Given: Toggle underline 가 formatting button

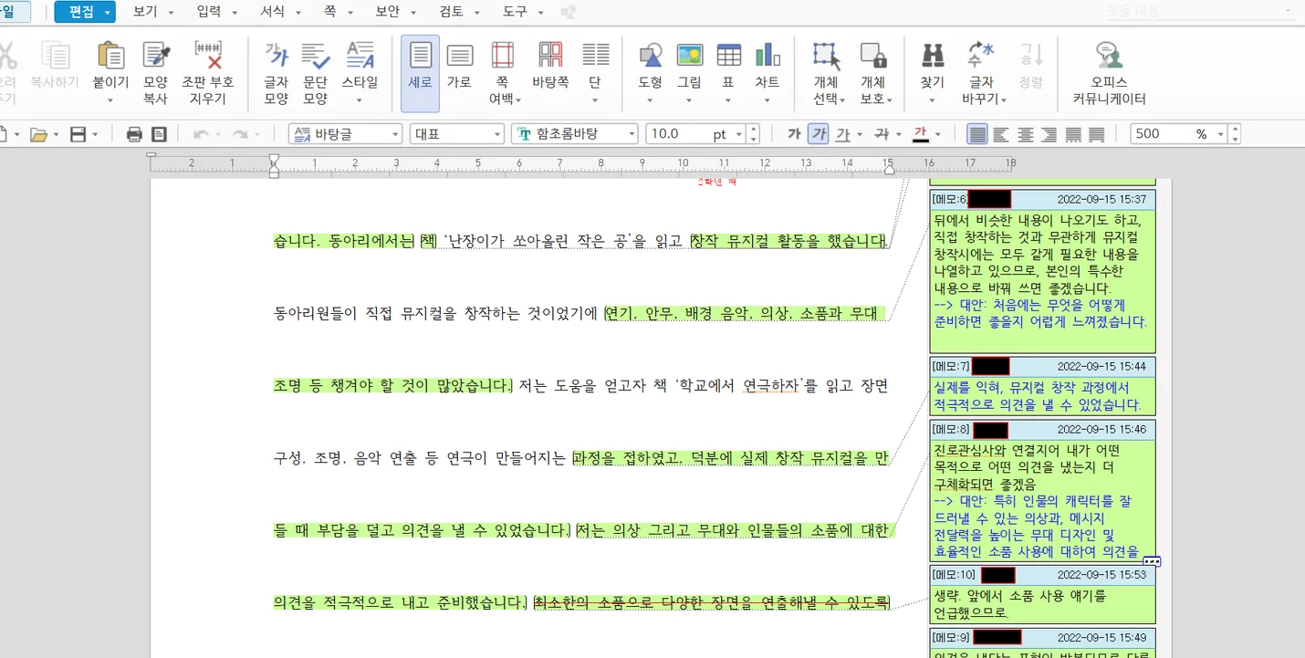Looking at the screenshot, I should click(x=841, y=134).
